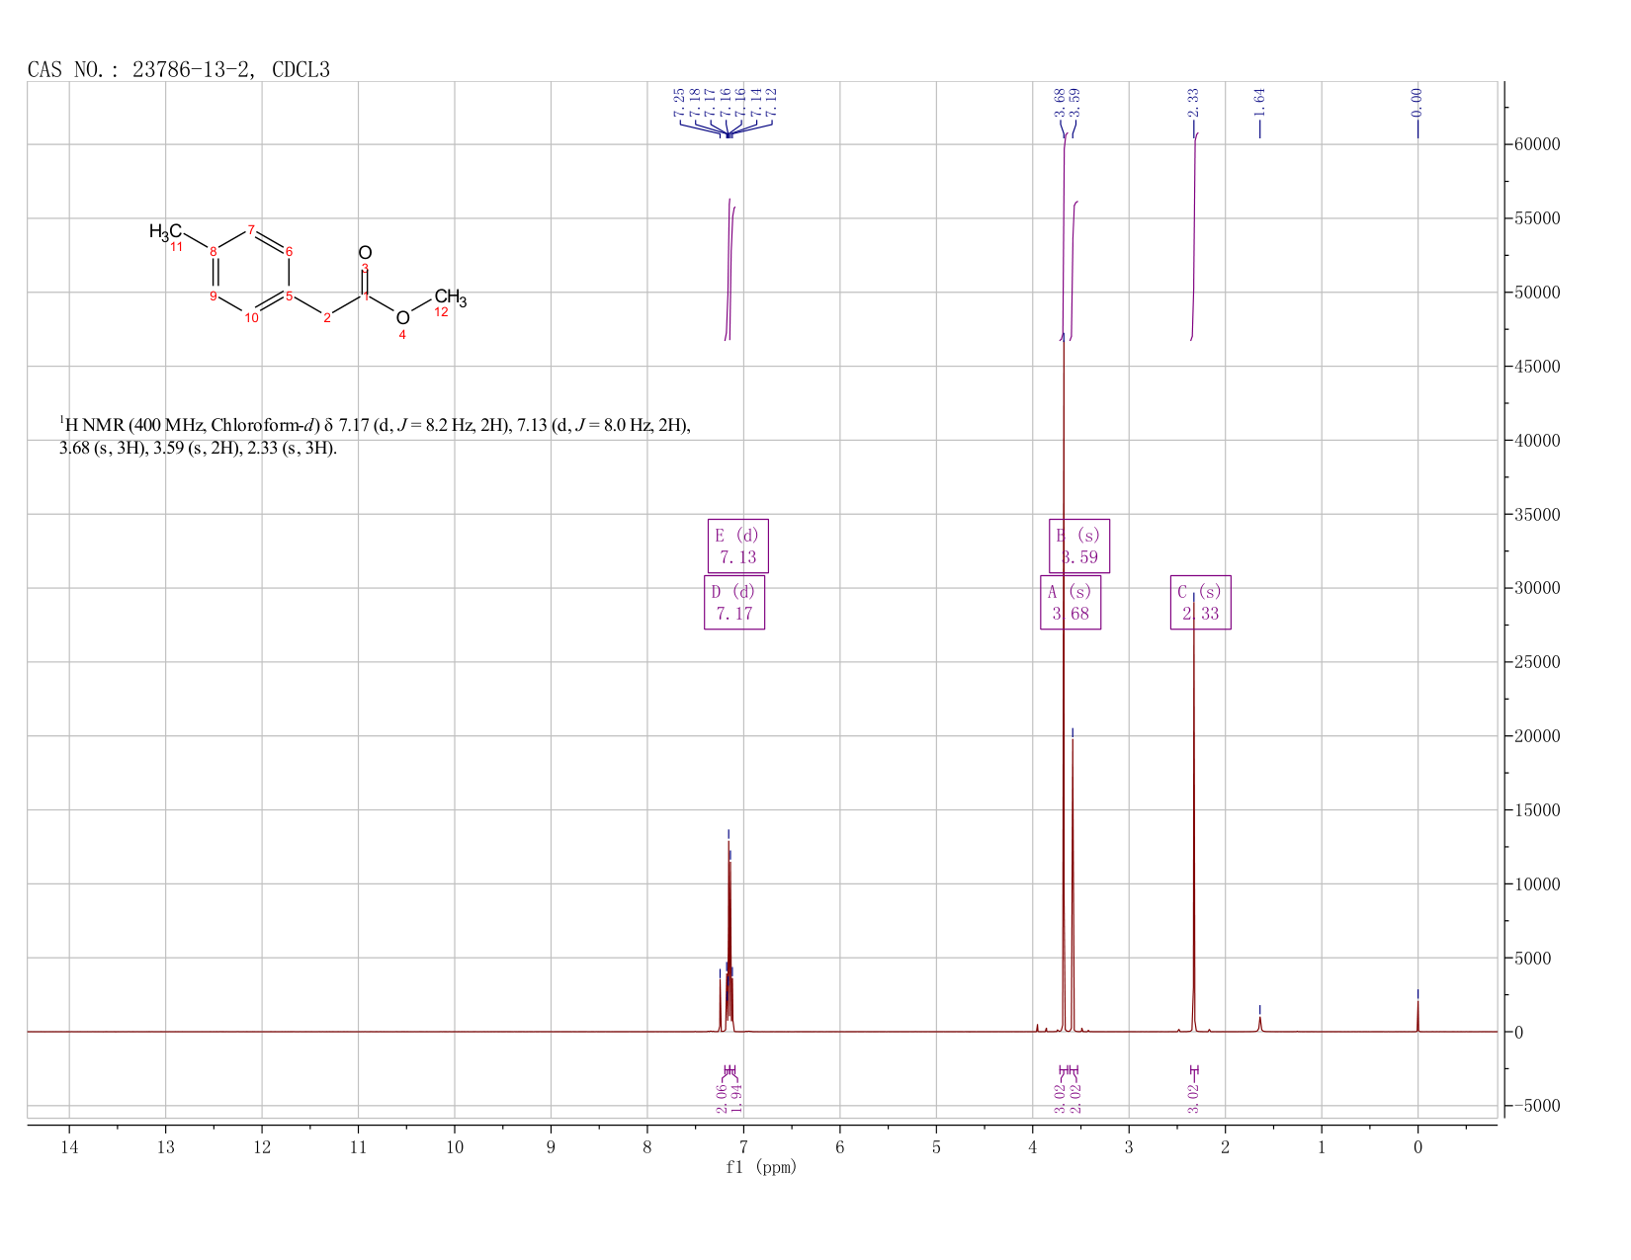Click the integral curve above aromatic peaks
The height and width of the screenshot is (1260, 1631).
point(730,269)
